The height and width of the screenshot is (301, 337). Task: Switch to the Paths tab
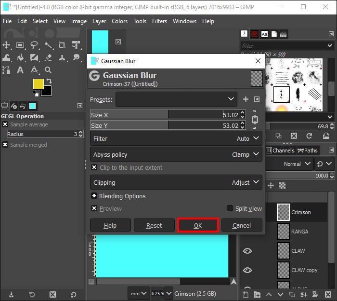[x=308, y=150]
